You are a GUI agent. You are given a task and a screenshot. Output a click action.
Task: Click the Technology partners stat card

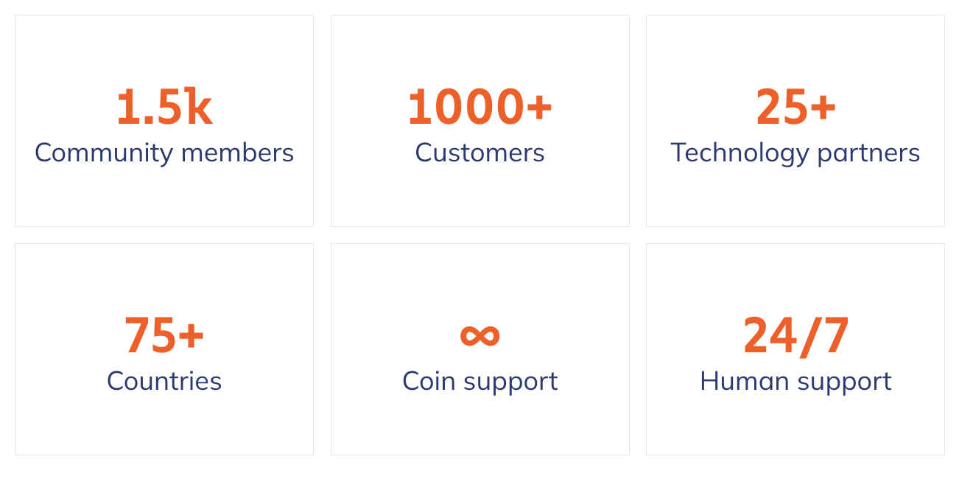[x=795, y=121]
